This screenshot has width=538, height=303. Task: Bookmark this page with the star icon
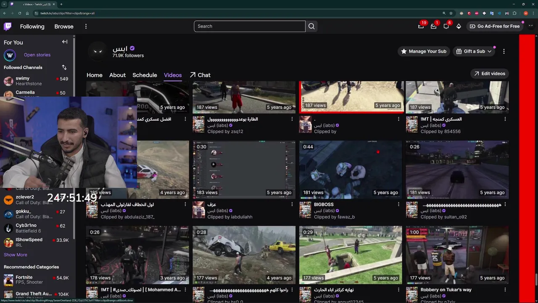[451, 13]
